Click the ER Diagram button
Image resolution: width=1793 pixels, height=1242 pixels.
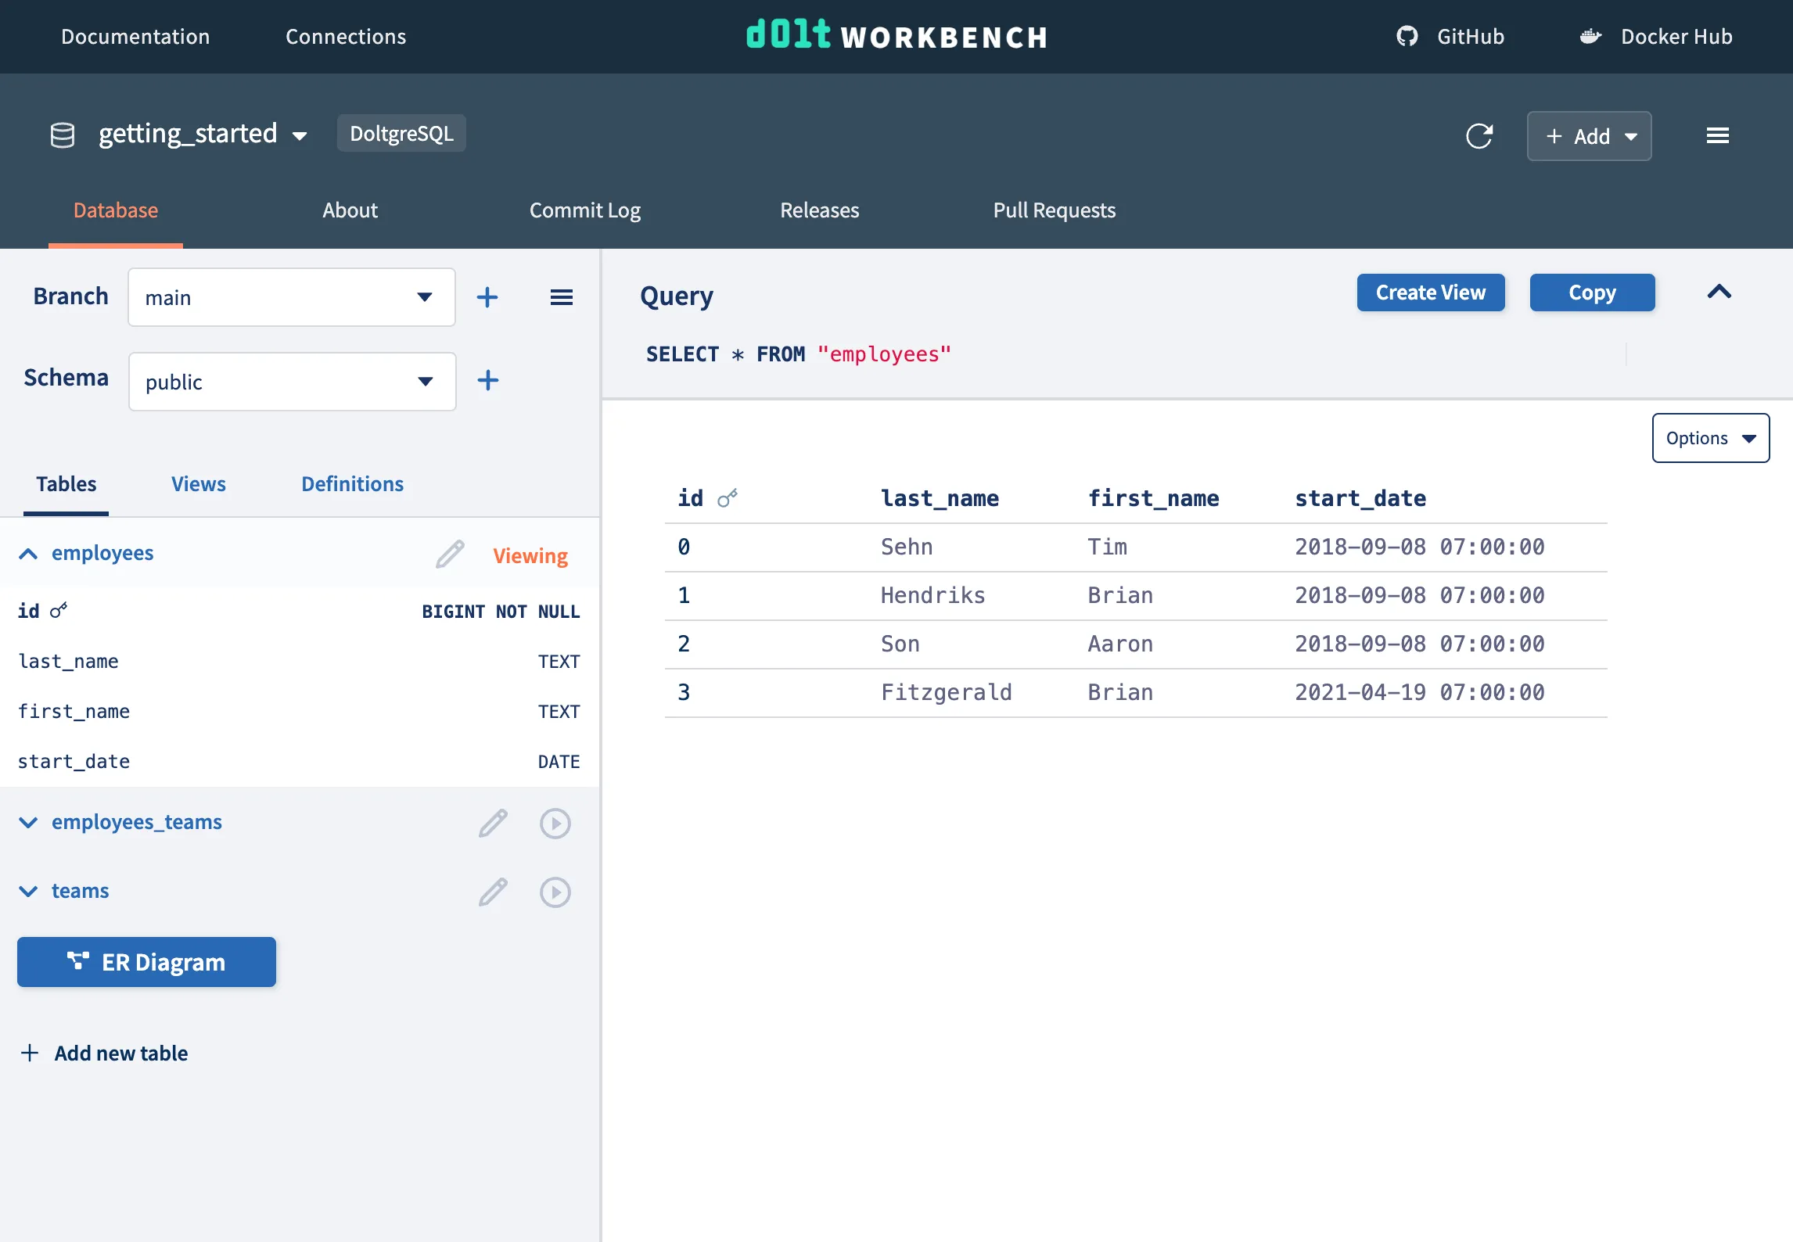click(x=146, y=962)
